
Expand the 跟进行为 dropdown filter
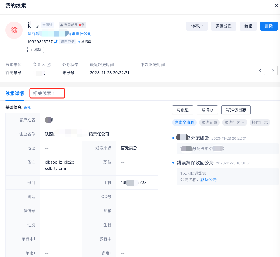pyautogui.click(x=234, y=122)
